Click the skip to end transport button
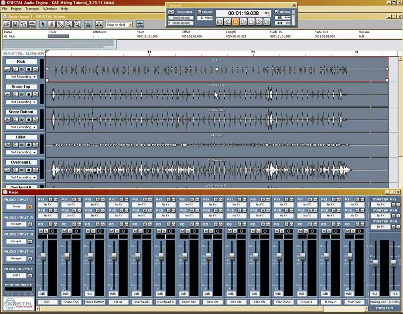The height and width of the screenshot is (314, 403). (267, 22)
